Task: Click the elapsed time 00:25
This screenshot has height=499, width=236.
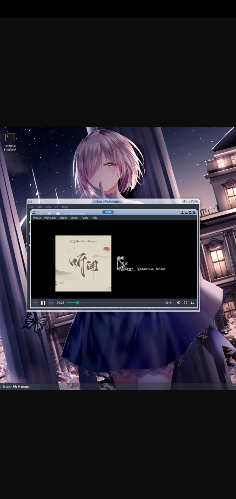Action: [x=60, y=303]
